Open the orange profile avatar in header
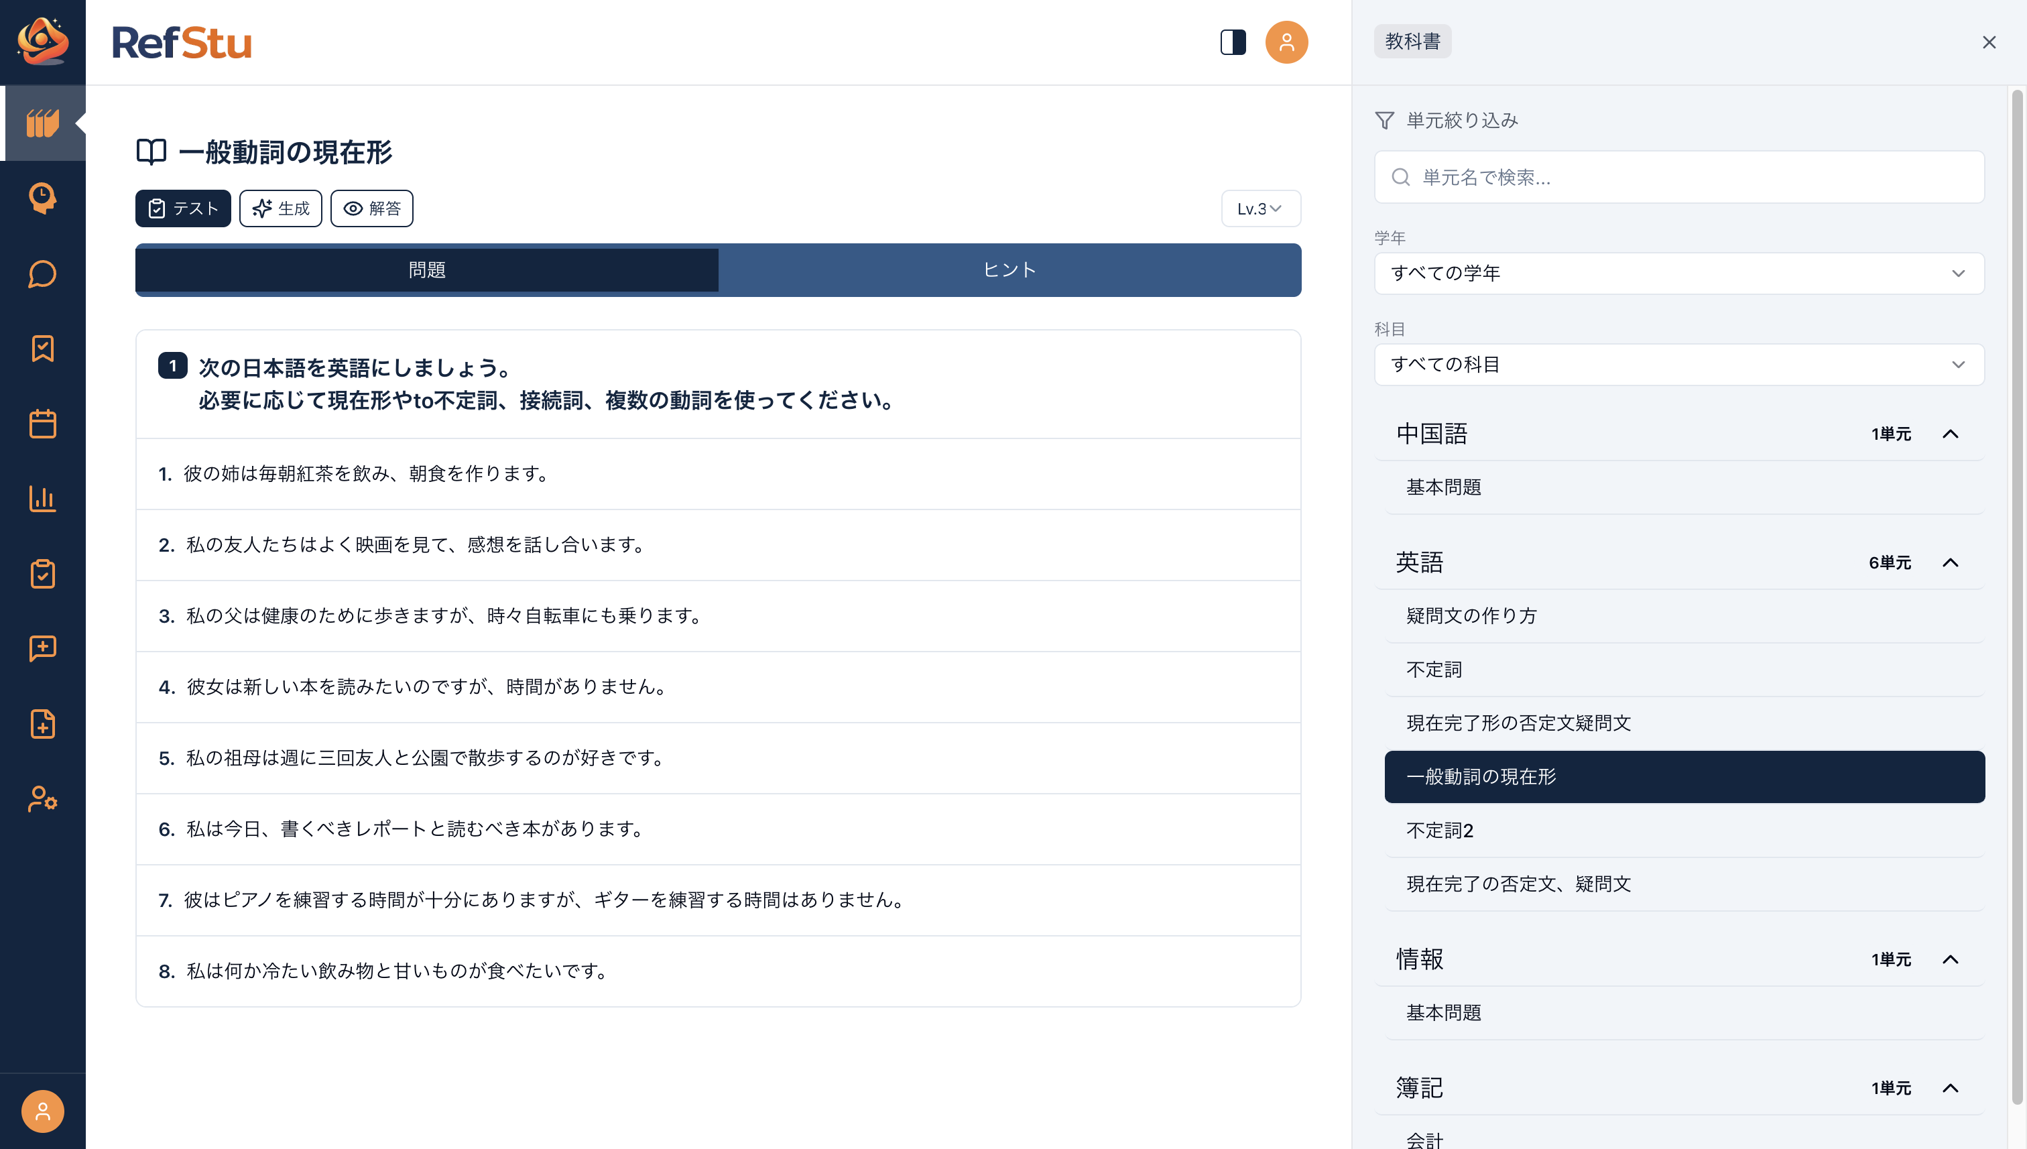Image resolution: width=2027 pixels, height=1149 pixels. (x=1286, y=42)
